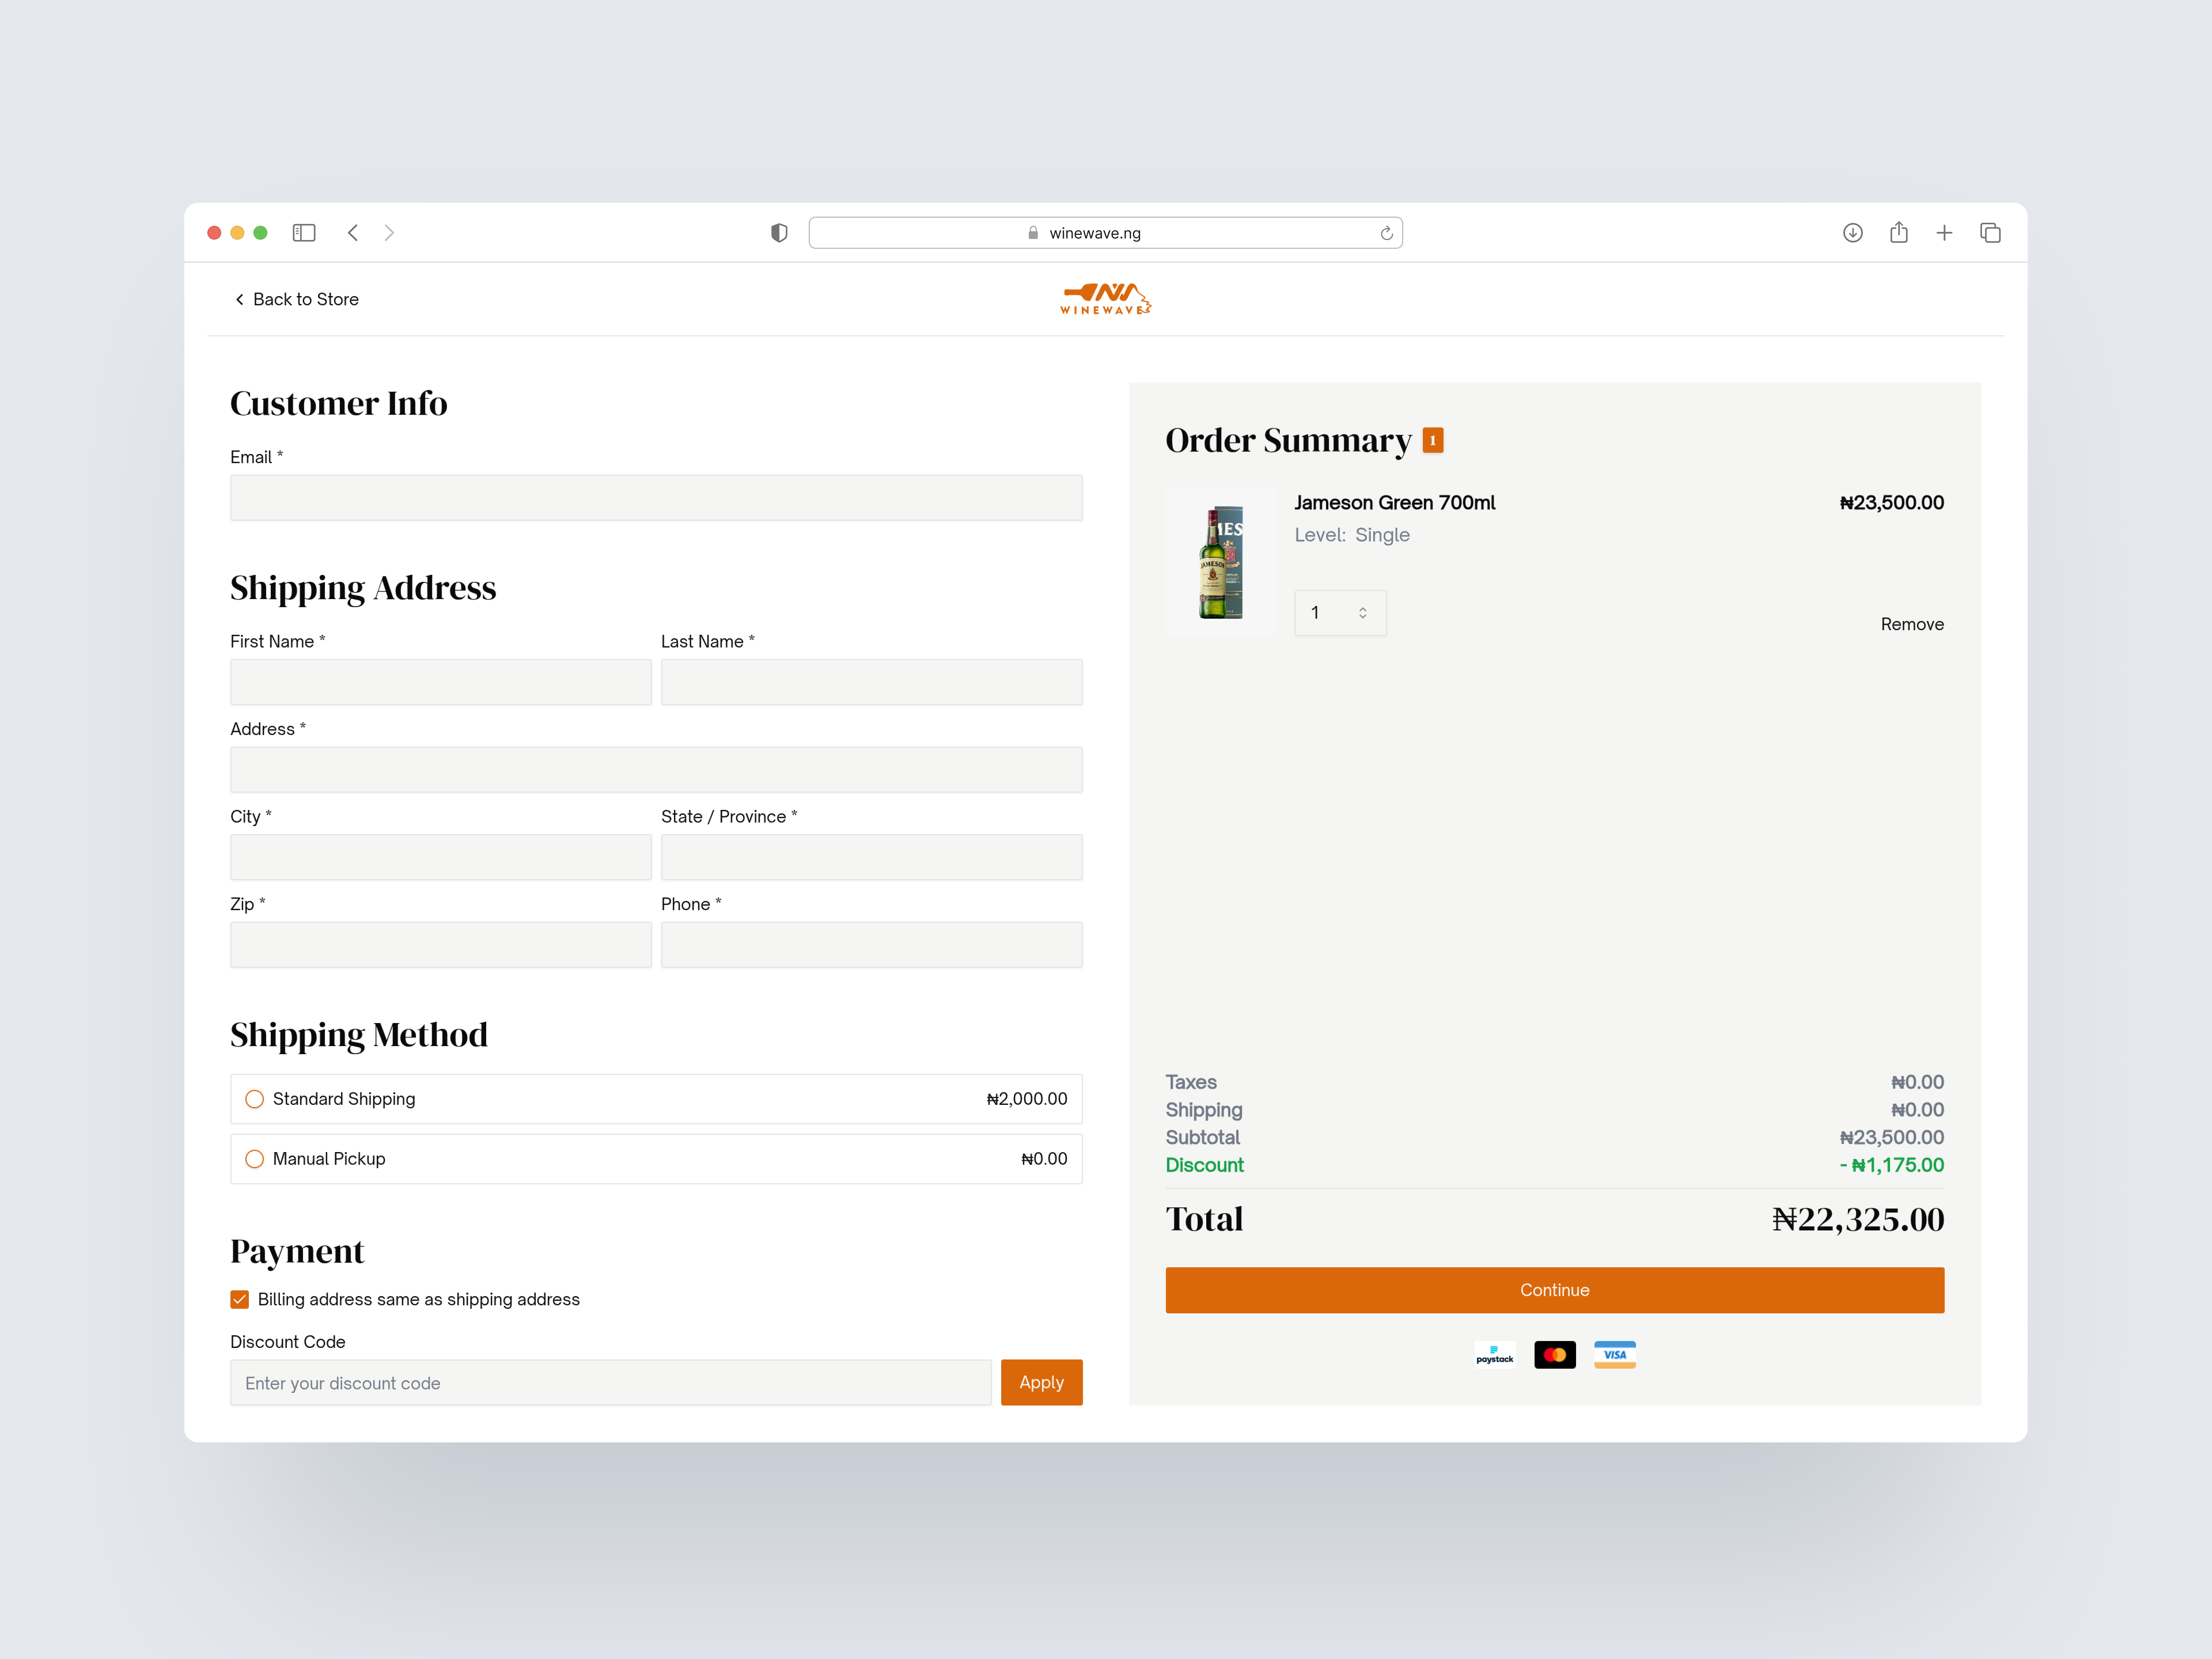This screenshot has height=1659, width=2212.
Task: Close the browser window with red button
Action: point(214,233)
